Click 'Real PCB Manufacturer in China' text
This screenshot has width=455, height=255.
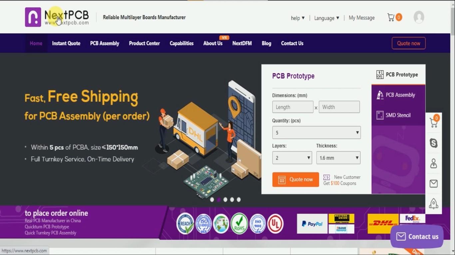(x=53, y=220)
